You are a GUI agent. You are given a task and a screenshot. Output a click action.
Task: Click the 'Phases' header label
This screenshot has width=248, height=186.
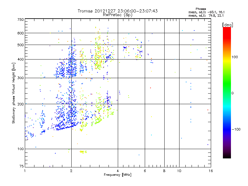201,9
